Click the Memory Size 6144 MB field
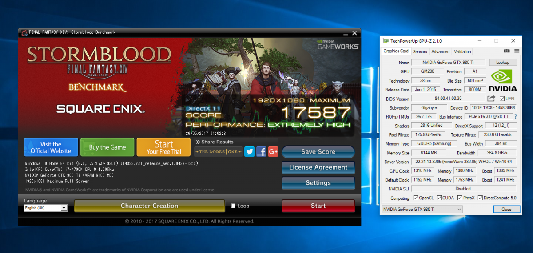 [x=429, y=153]
